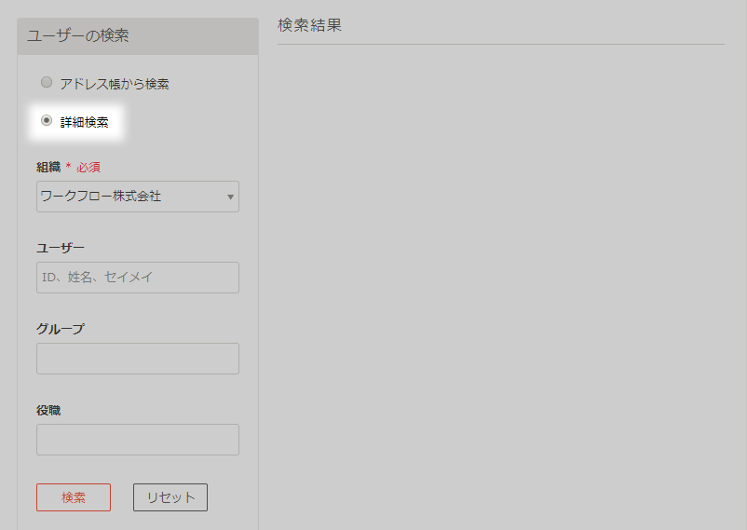Click the リセット button
This screenshot has width=747, height=530.
pos(170,497)
